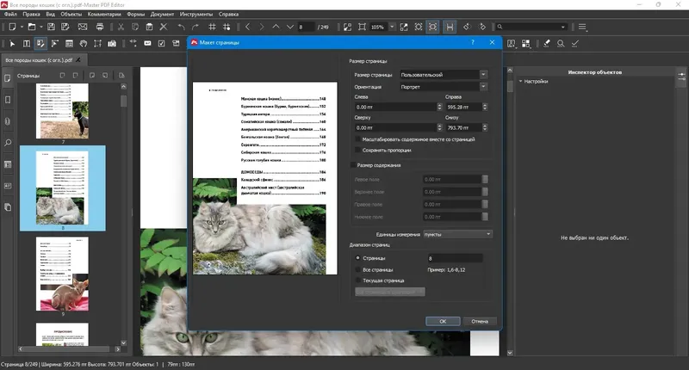Open the search icon in left sidebar

coord(8,143)
